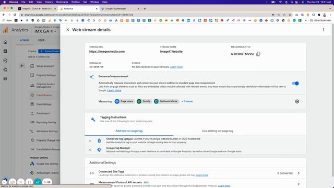334x188 pixels.
Task: Expand the Global site tag (gtag.js) section
Action: [90, 140]
